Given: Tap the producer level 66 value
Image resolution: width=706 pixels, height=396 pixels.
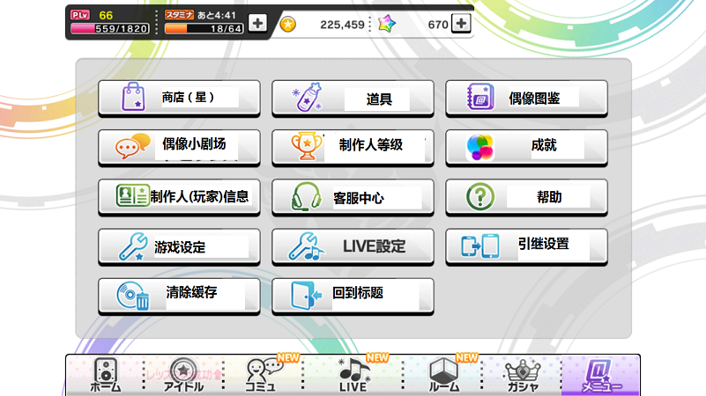Looking at the screenshot, I should tap(106, 15).
